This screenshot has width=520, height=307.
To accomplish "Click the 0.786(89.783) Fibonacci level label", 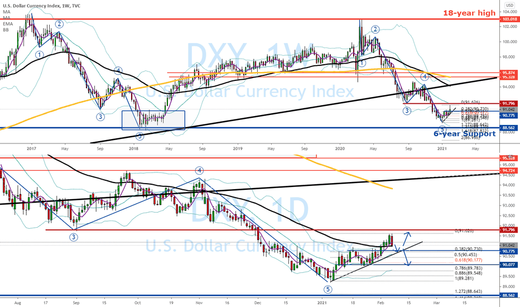I will point(469,268).
